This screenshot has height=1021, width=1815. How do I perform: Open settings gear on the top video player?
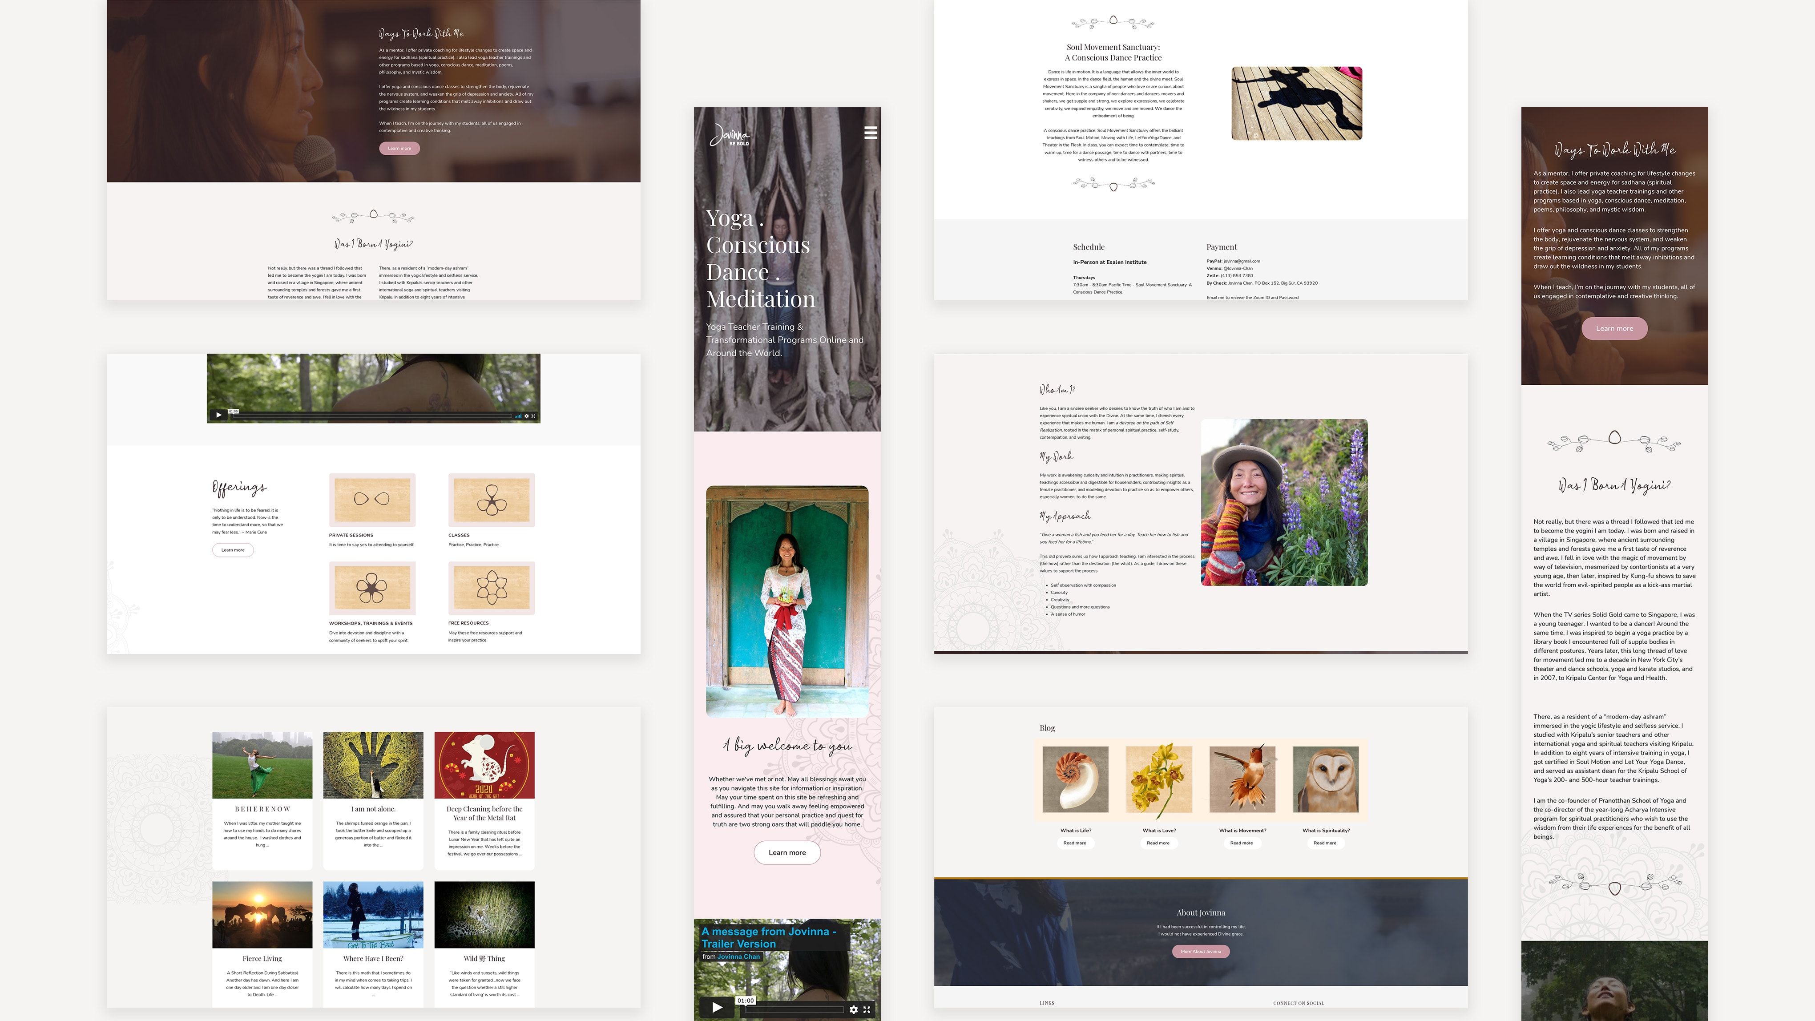tap(526, 415)
